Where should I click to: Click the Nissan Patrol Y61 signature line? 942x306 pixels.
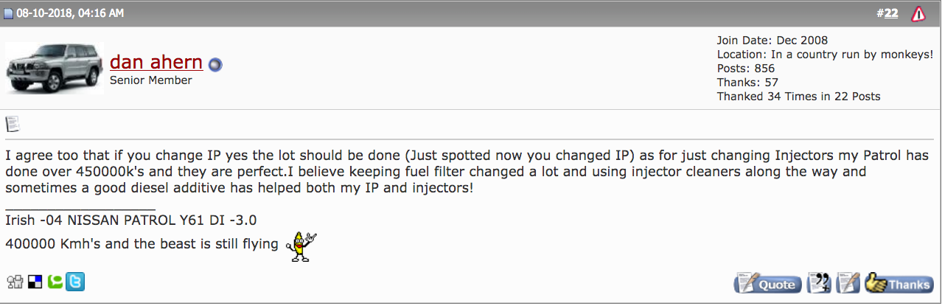coord(130,220)
